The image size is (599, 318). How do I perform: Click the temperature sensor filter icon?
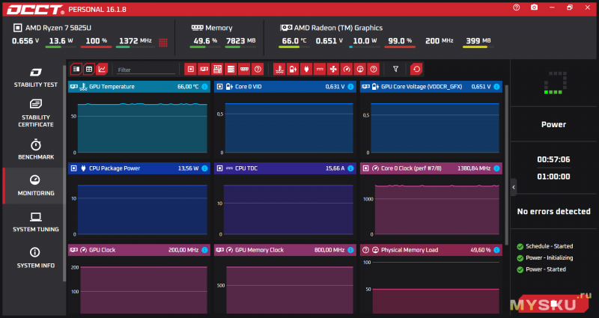(279, 69)
